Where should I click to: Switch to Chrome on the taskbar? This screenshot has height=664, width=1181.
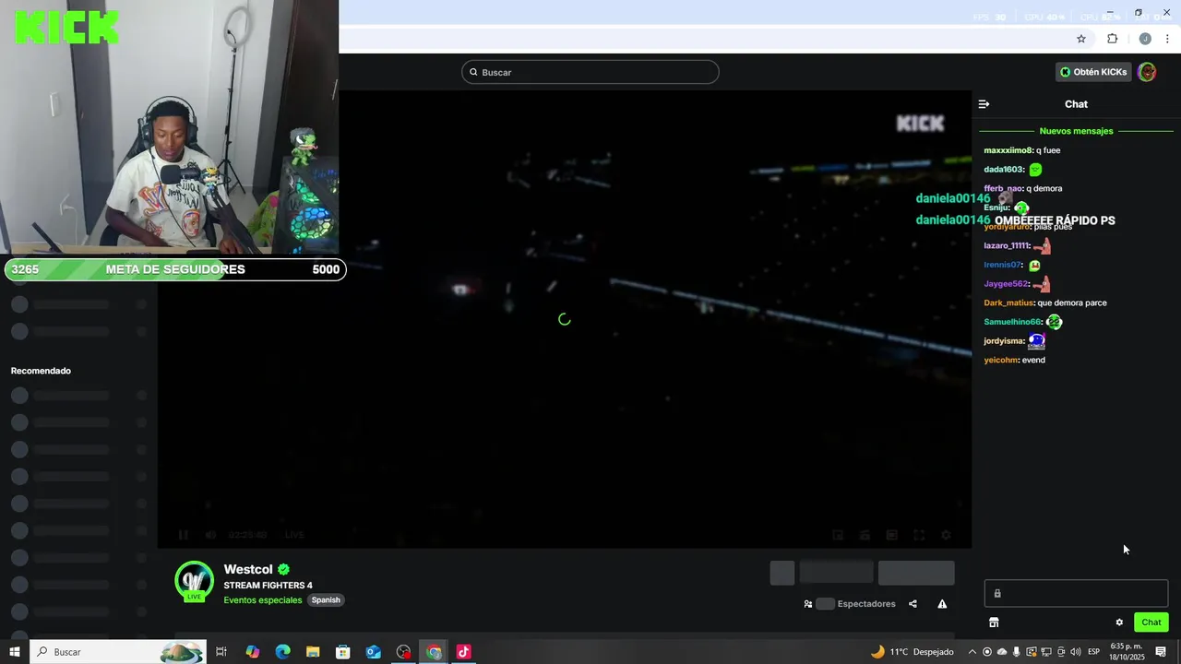[x=434, y=652]
